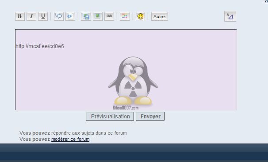Click the Bibou0007.com watermark text
The height and width of the screenshot is (162, 268).
pyautogui.click(x=126, y=108)
